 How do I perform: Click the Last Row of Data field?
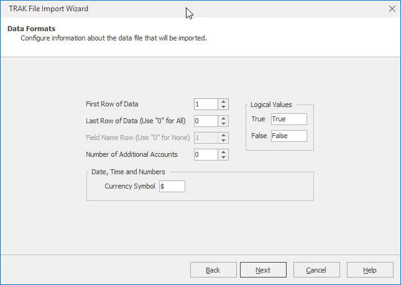click(x=206, y=121)
